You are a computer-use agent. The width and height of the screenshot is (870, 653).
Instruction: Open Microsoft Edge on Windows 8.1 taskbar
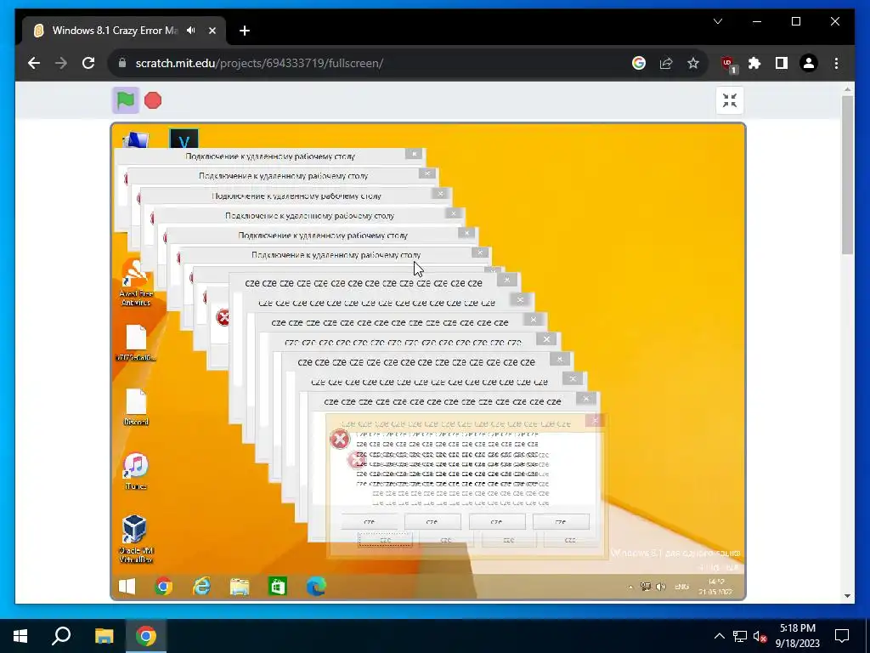(316, 587)
